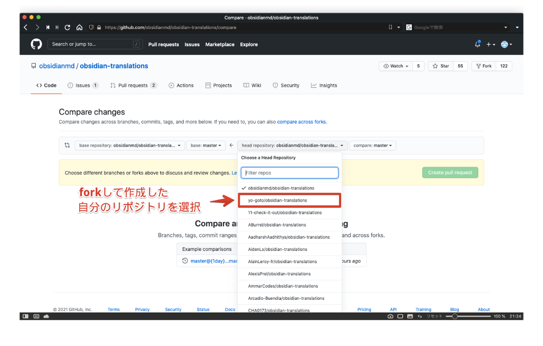This screenshot has width=543, height=346.
Task: Fork the repository
Action: [x=484, y=66]
